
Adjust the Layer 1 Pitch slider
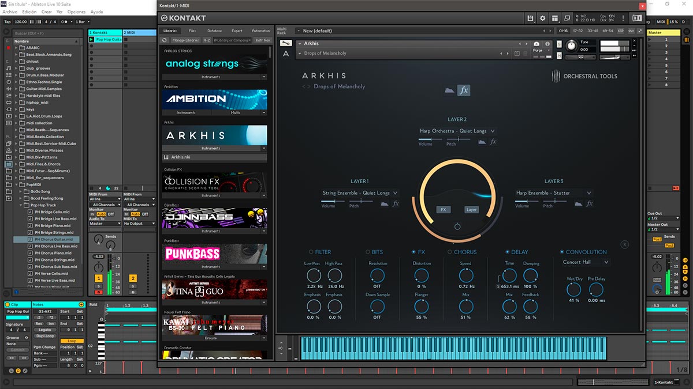(x=361, y=201)
